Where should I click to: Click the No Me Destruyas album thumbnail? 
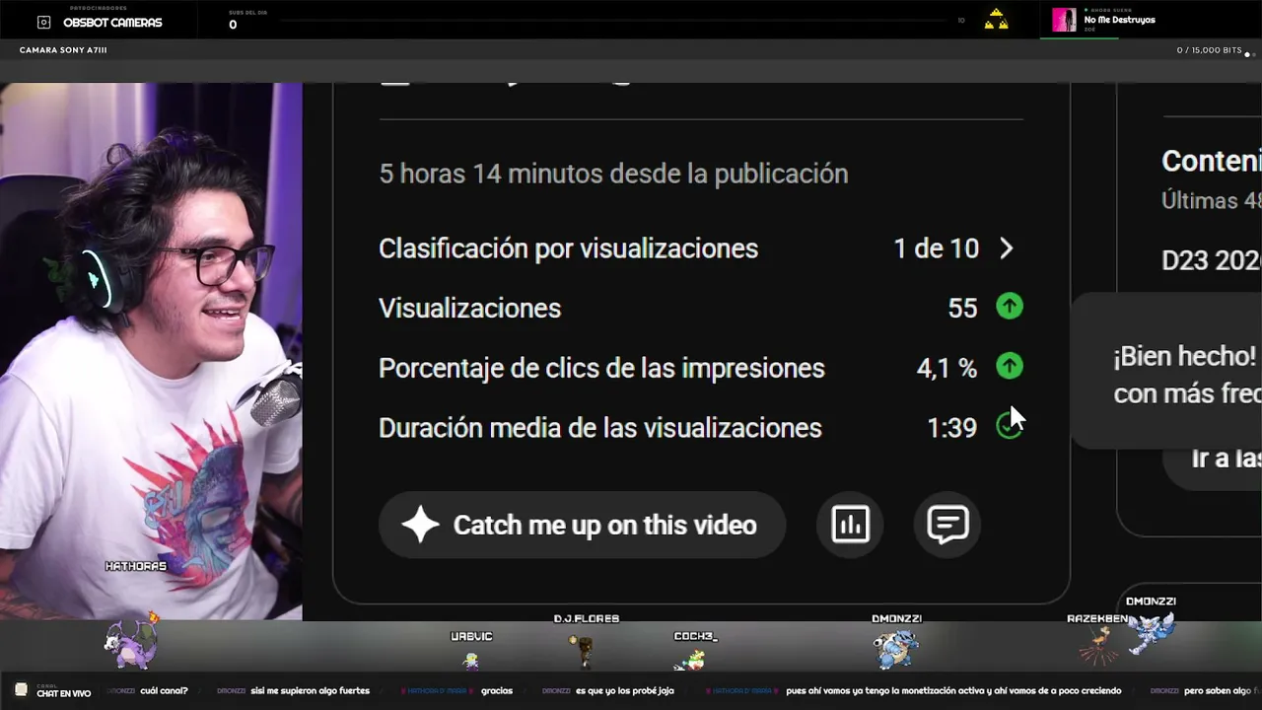[1064, 20]
